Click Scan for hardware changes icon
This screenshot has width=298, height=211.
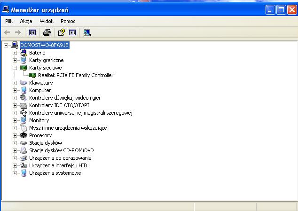point(87,32)
